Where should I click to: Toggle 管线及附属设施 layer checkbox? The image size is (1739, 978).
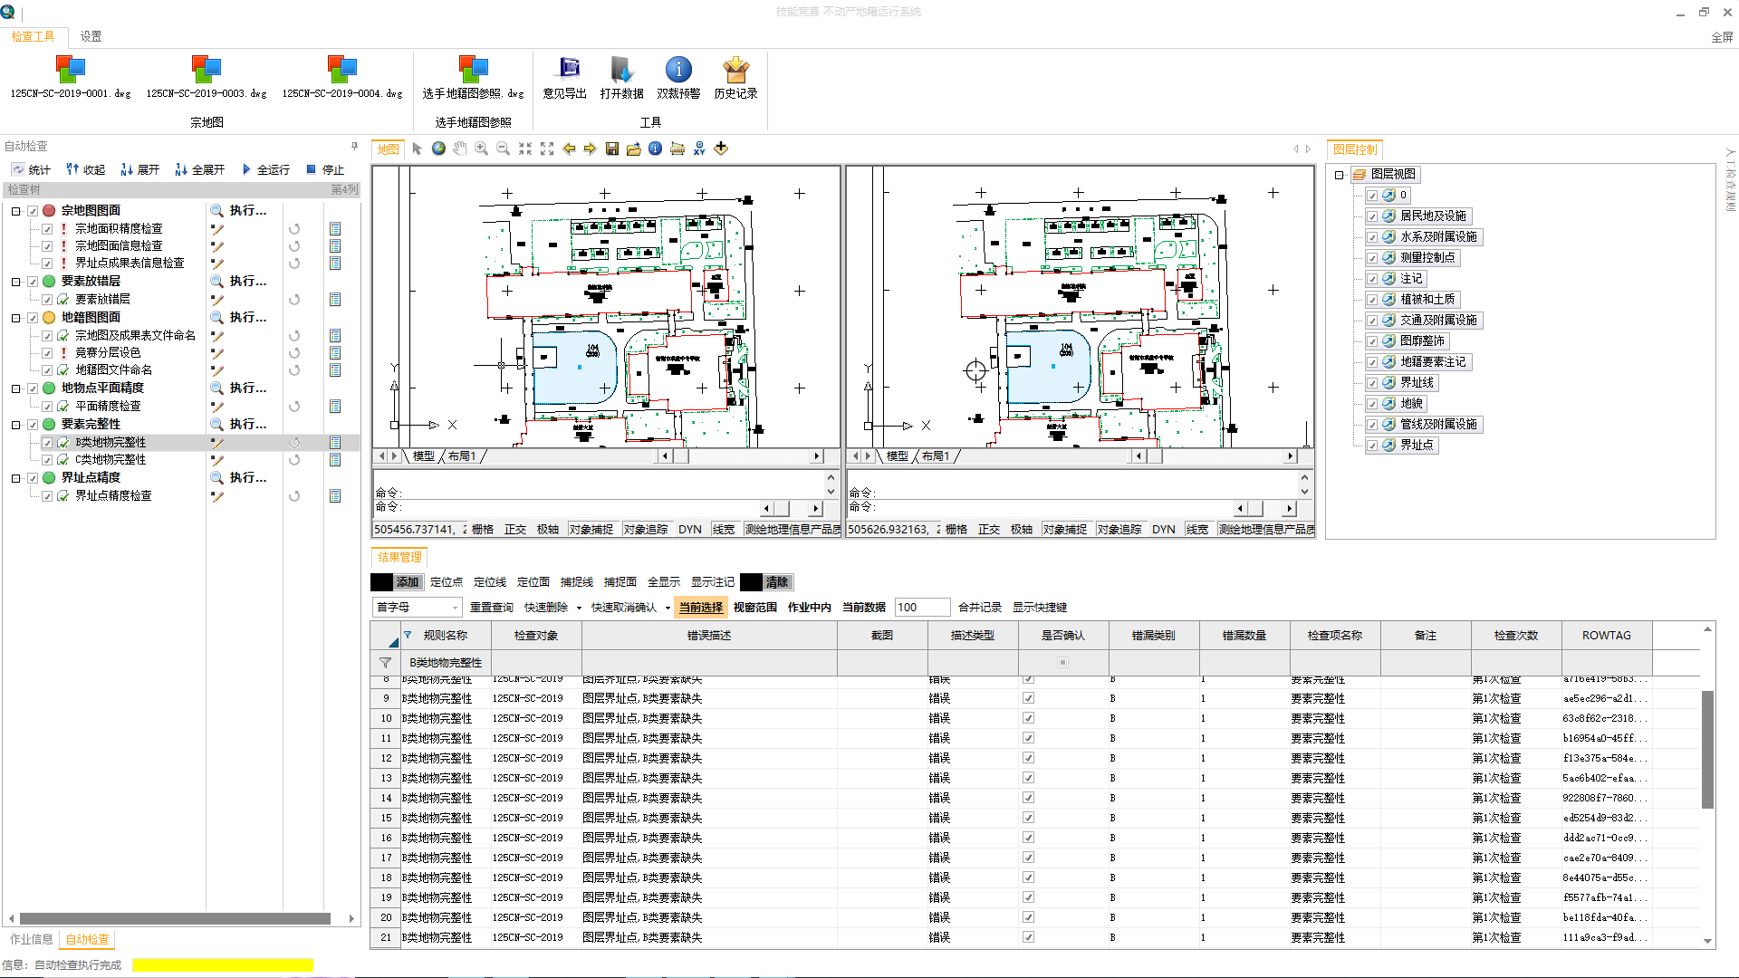point(1372,425)
